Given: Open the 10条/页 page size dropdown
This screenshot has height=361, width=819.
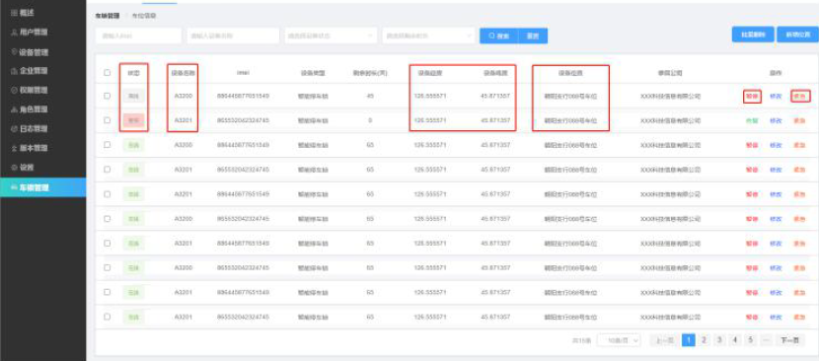Looking at the screenshot, I should coord(620,340).
